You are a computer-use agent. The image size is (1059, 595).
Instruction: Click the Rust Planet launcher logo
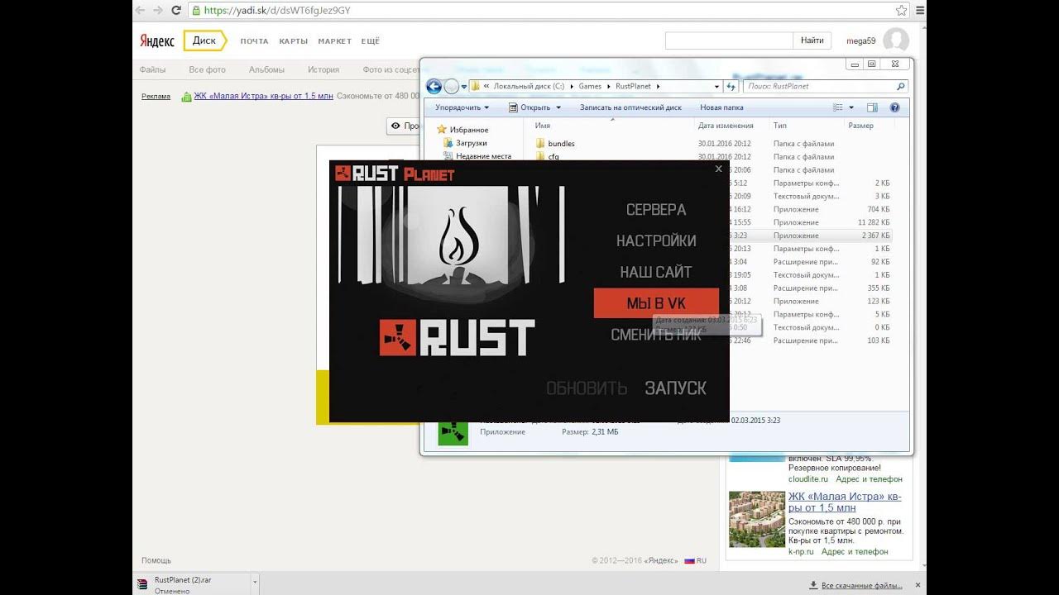[x=395, y=174]
